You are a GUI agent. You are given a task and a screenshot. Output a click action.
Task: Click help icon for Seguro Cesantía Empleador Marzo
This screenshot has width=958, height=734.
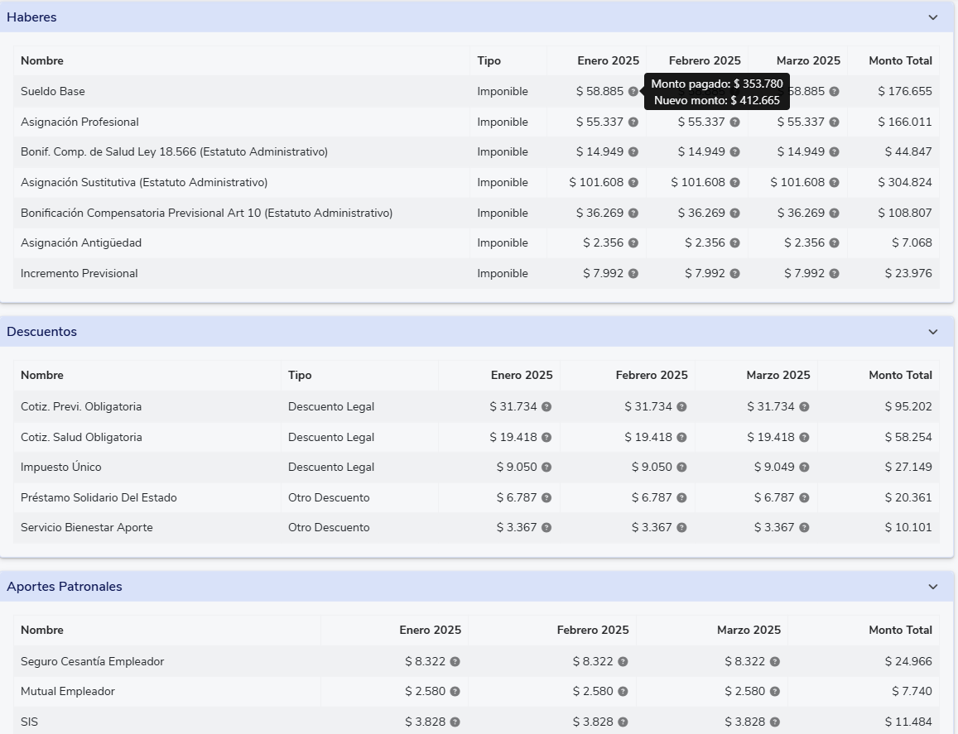775,661
